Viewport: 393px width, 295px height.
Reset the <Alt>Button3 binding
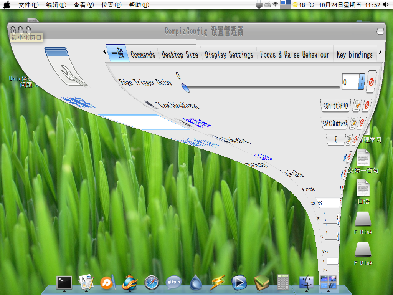362,123
